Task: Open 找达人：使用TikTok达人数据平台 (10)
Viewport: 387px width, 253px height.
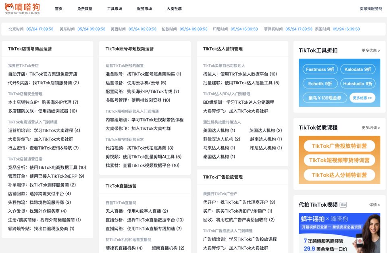Action: [x=240, y=74]
